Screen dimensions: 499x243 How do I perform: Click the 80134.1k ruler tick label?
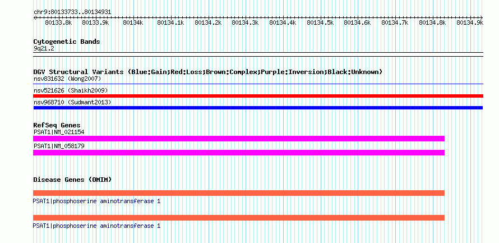point(170,22)
